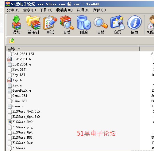Image resolution: width=154 pixels, height=151 pixels.
Task: Go up one folder level
Action: pyautogui.click(x=12, y=41)
